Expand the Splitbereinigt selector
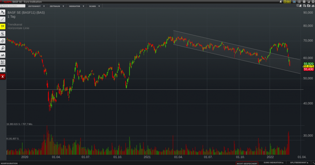The height and width of the screenshot is (165, 315). click(299, 162)
